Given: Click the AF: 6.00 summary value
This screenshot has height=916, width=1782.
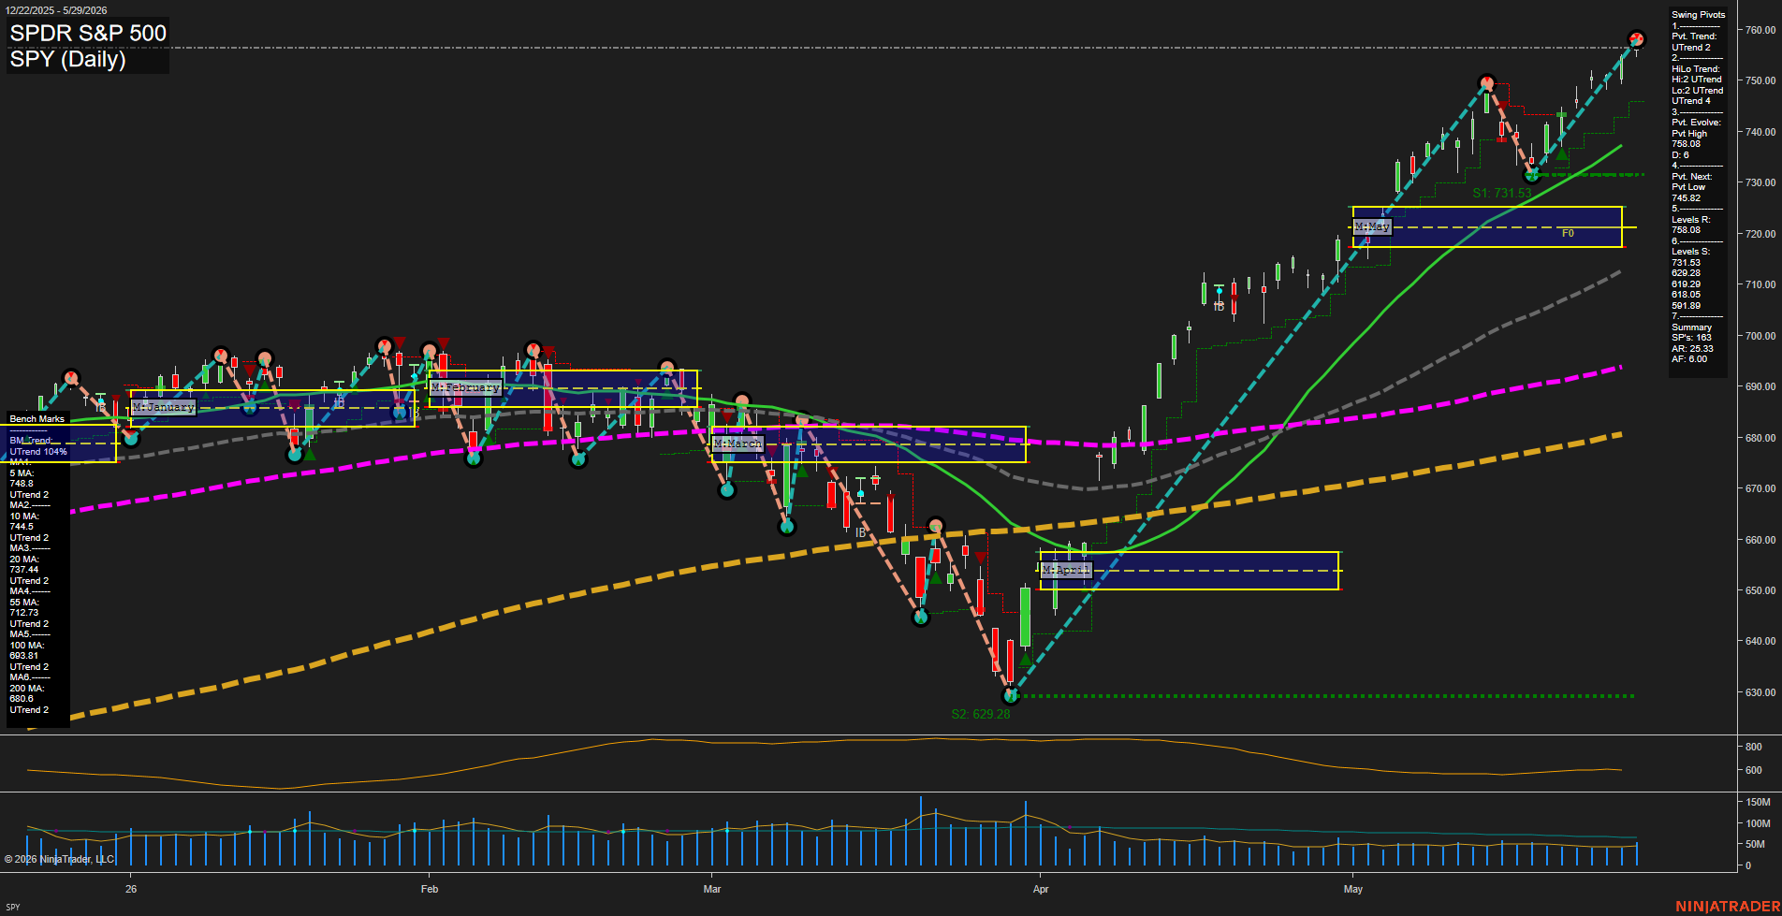Looking at the screenshot, I should 1690,359.
